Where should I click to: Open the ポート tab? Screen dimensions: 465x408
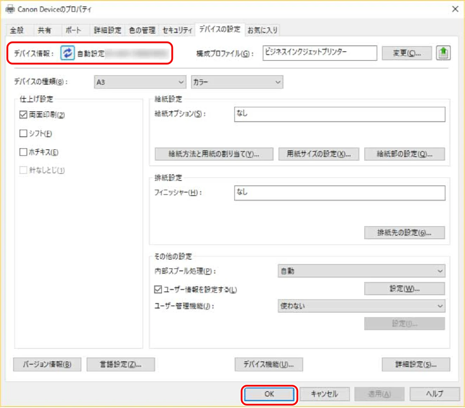[73, 30]
